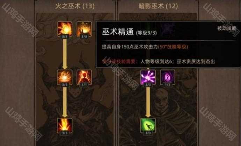Click the 3/3 badge under green shadow skill
This screenshot has width=241, height=146.
148,133
